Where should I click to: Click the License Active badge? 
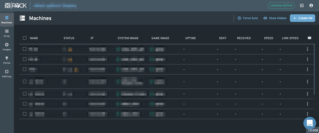(281, 6)
